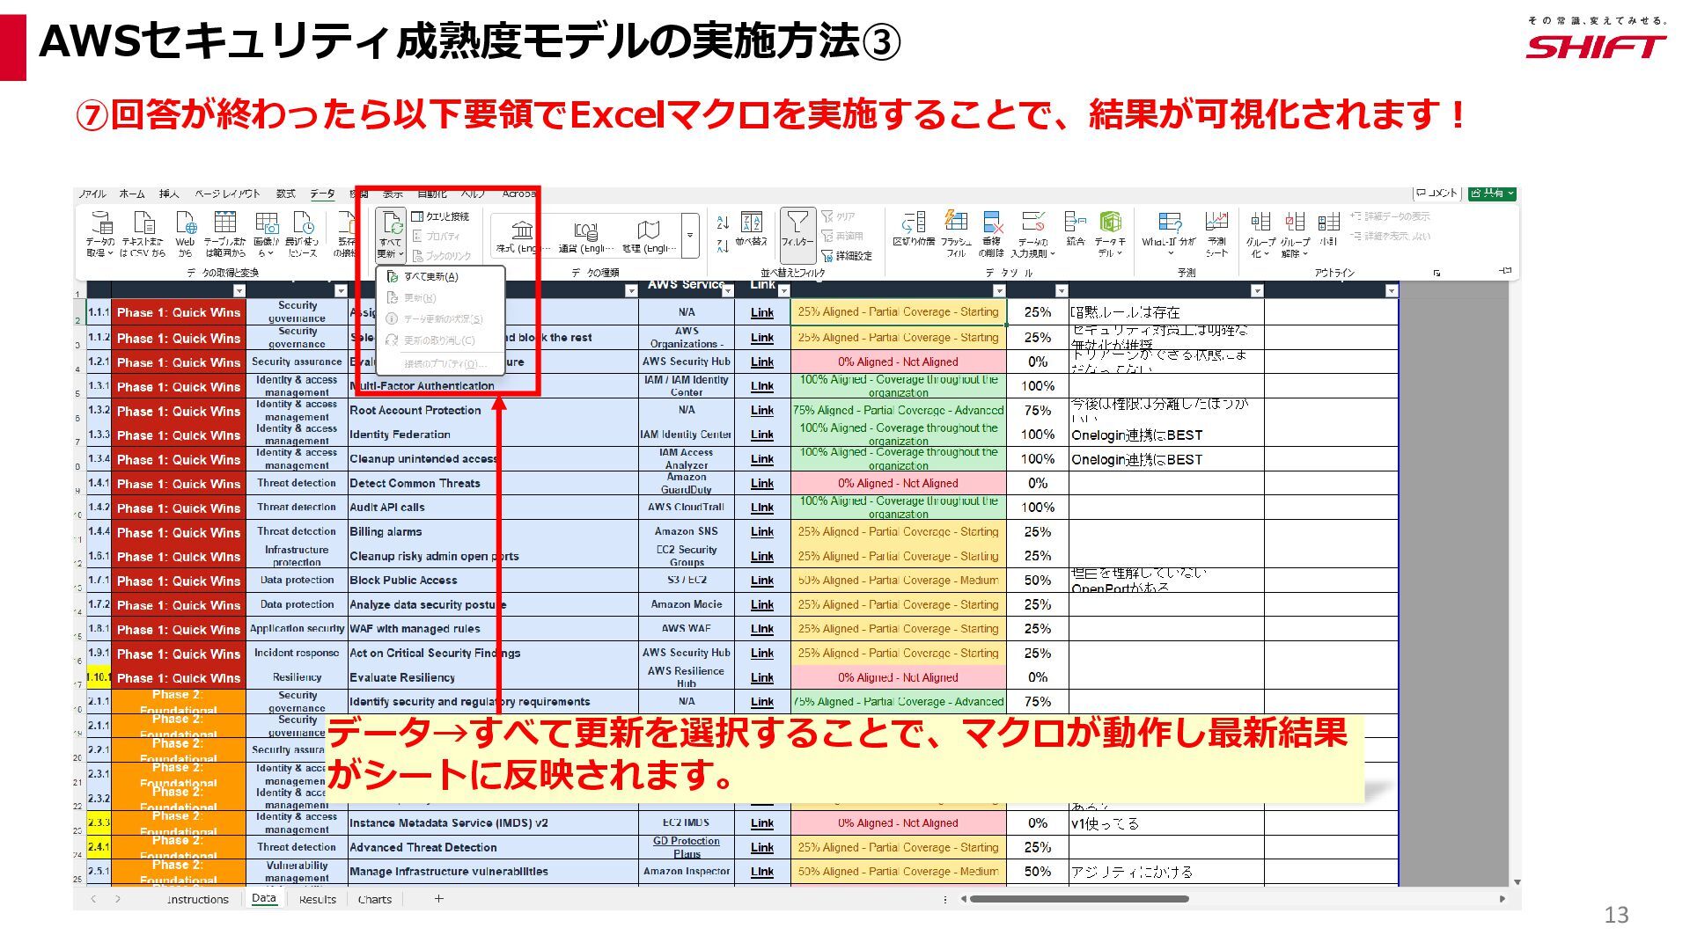Open Link in Block Public Access row
Screen dimensions: 1690x950
[x=762, y=581]
